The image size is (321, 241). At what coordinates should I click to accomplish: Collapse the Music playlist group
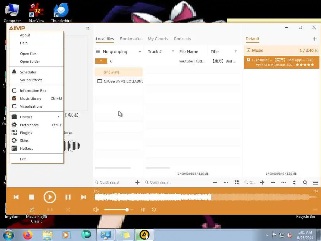(x=316, y=51)
